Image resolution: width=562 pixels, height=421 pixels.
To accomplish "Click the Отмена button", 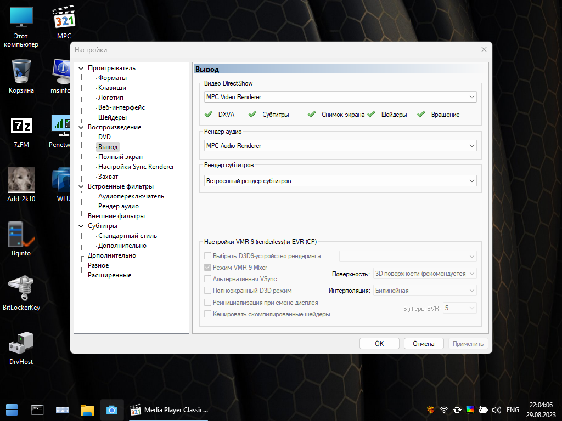I will pos(424,344).
